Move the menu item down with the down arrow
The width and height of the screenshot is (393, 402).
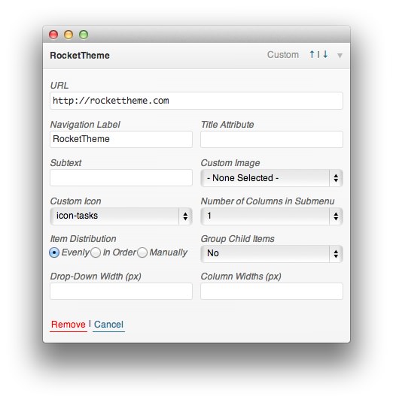[325, 54]
